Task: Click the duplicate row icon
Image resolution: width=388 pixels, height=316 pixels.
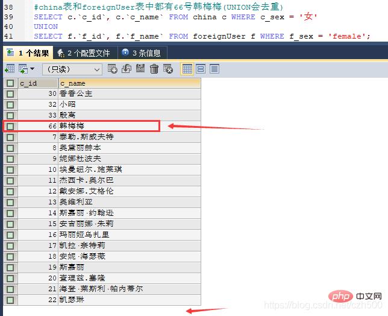Action: (x=126, y=69)
